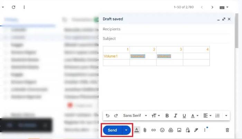
Task: Open the text color picker
Action: [195, 116]
